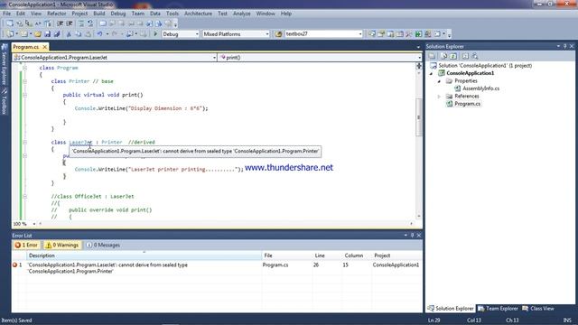The image size is (578, 325).
Task: Open the Refactor menu
Action: click(56, 14)
